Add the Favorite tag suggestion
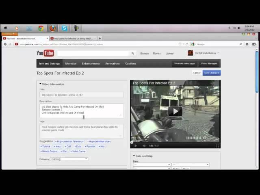The height and width of the screenshot is (195, 260). [x=90, y=146]
